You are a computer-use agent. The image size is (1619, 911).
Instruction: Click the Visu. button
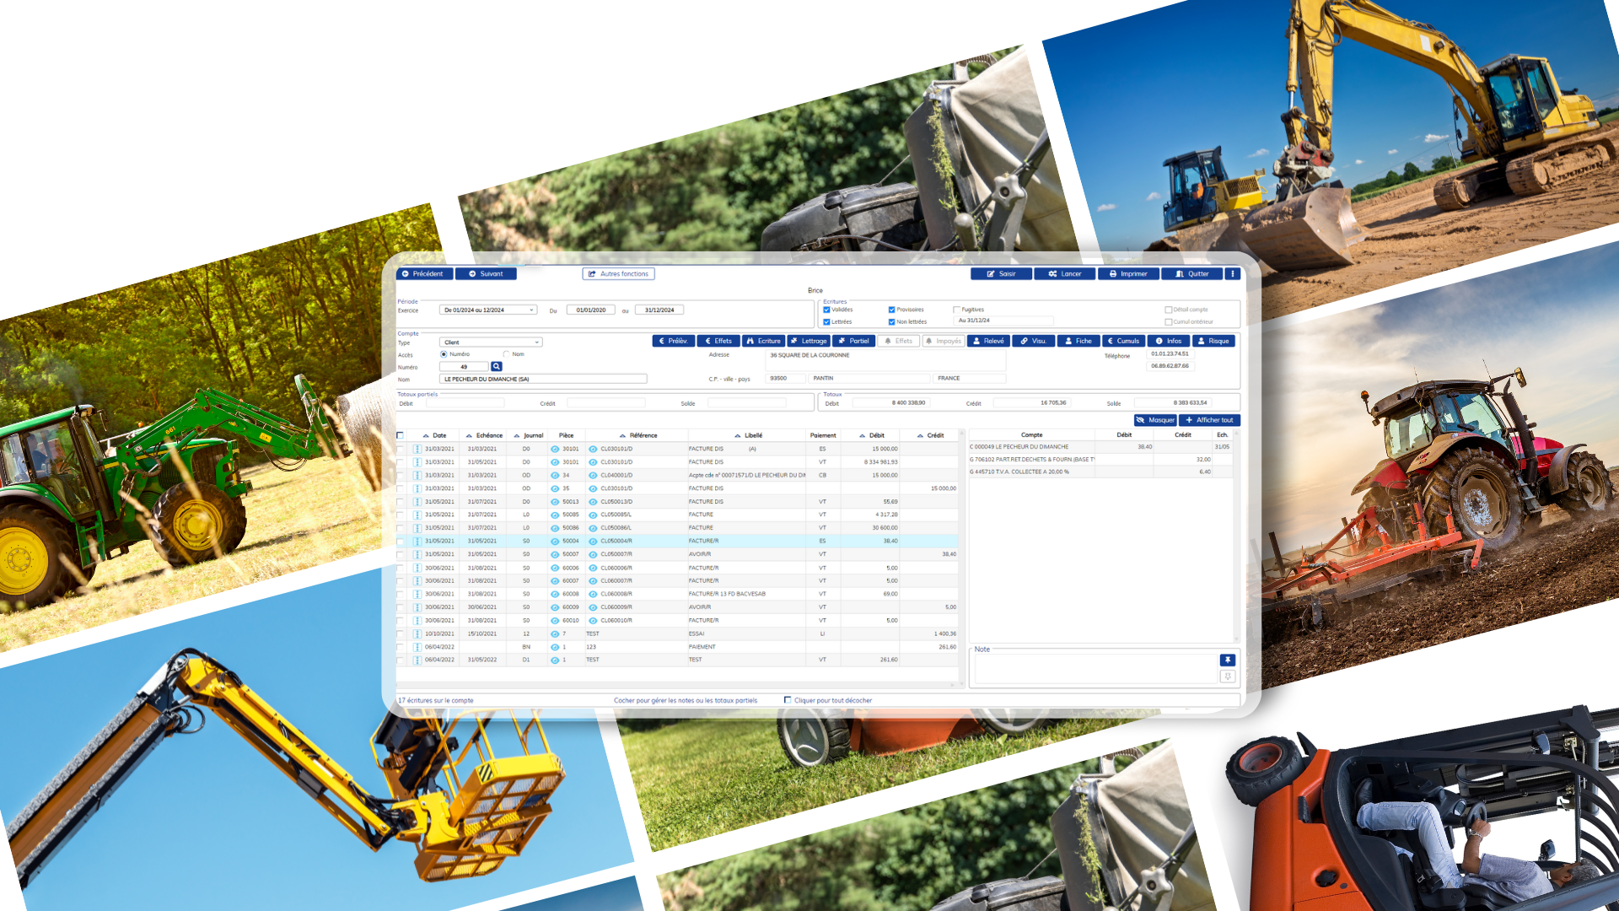point(1033,341)
